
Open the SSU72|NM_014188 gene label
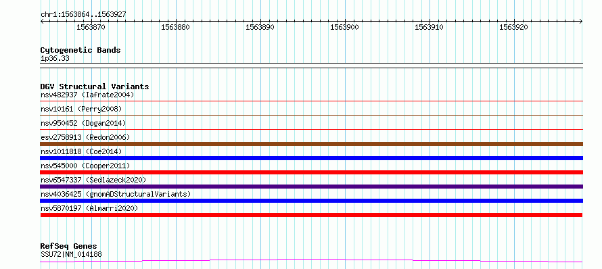pyautogui.click(x=71, y=254)
